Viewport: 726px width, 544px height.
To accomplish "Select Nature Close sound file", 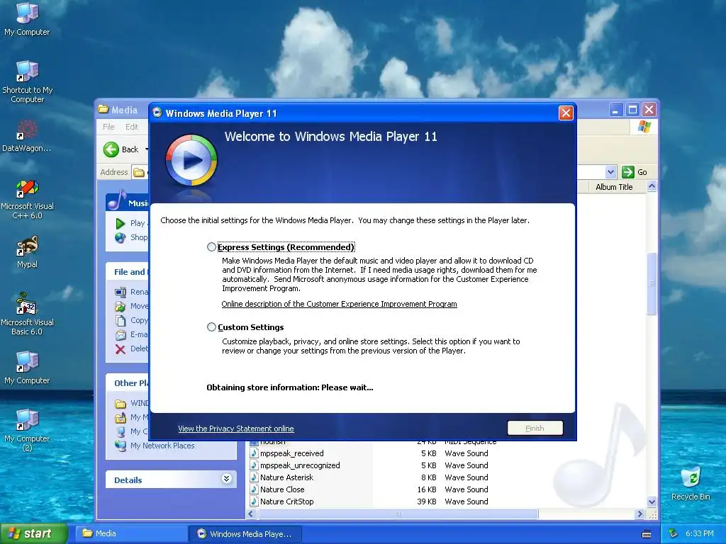I will click(282, 489).
